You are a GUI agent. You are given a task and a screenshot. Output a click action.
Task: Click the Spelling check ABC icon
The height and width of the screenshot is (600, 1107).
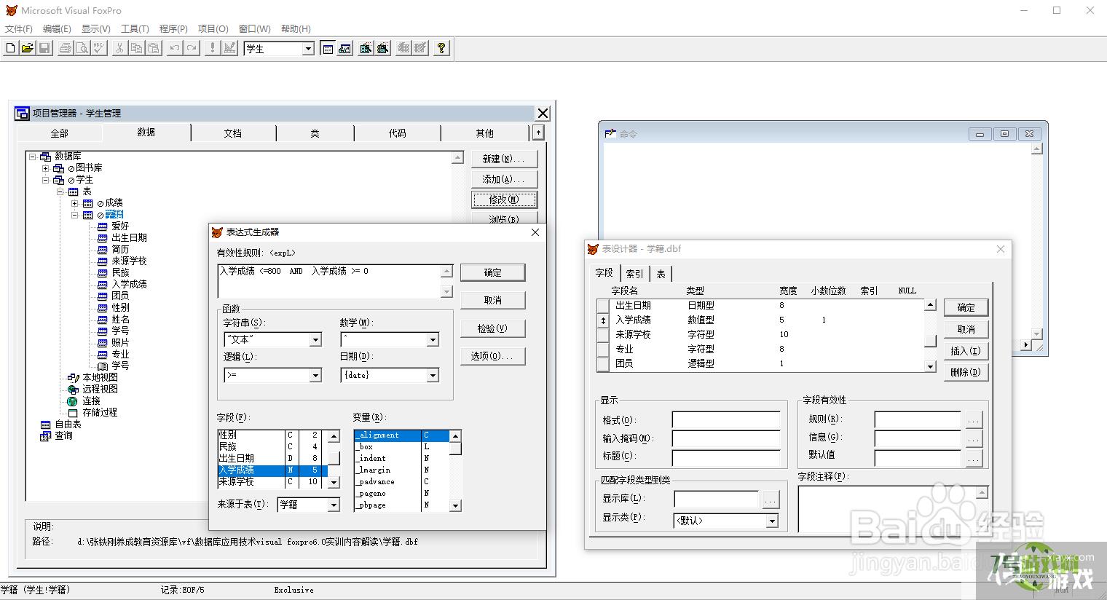tap(99, 48)
